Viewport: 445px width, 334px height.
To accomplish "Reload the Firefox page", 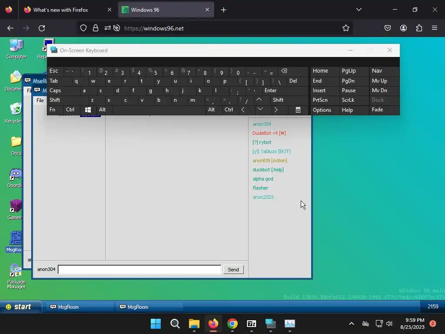I will click(42, 28).
